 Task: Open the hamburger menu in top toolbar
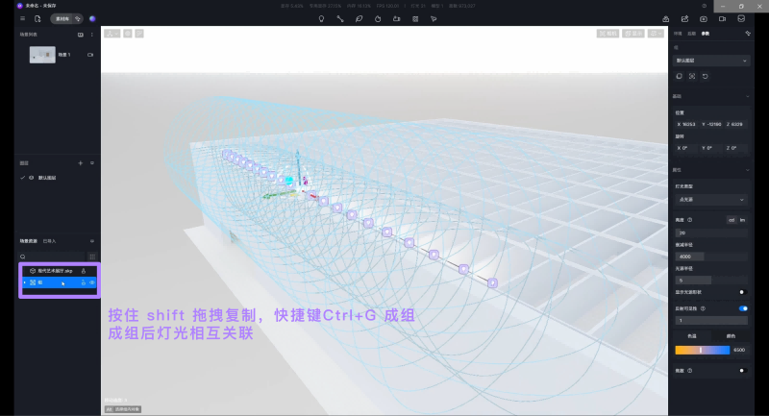[x=22, y=18]
